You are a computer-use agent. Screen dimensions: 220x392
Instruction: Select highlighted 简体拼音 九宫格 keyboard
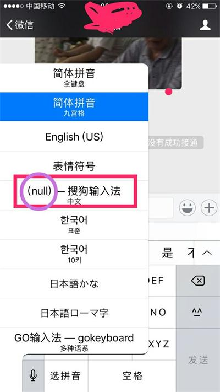coord(74,107)
